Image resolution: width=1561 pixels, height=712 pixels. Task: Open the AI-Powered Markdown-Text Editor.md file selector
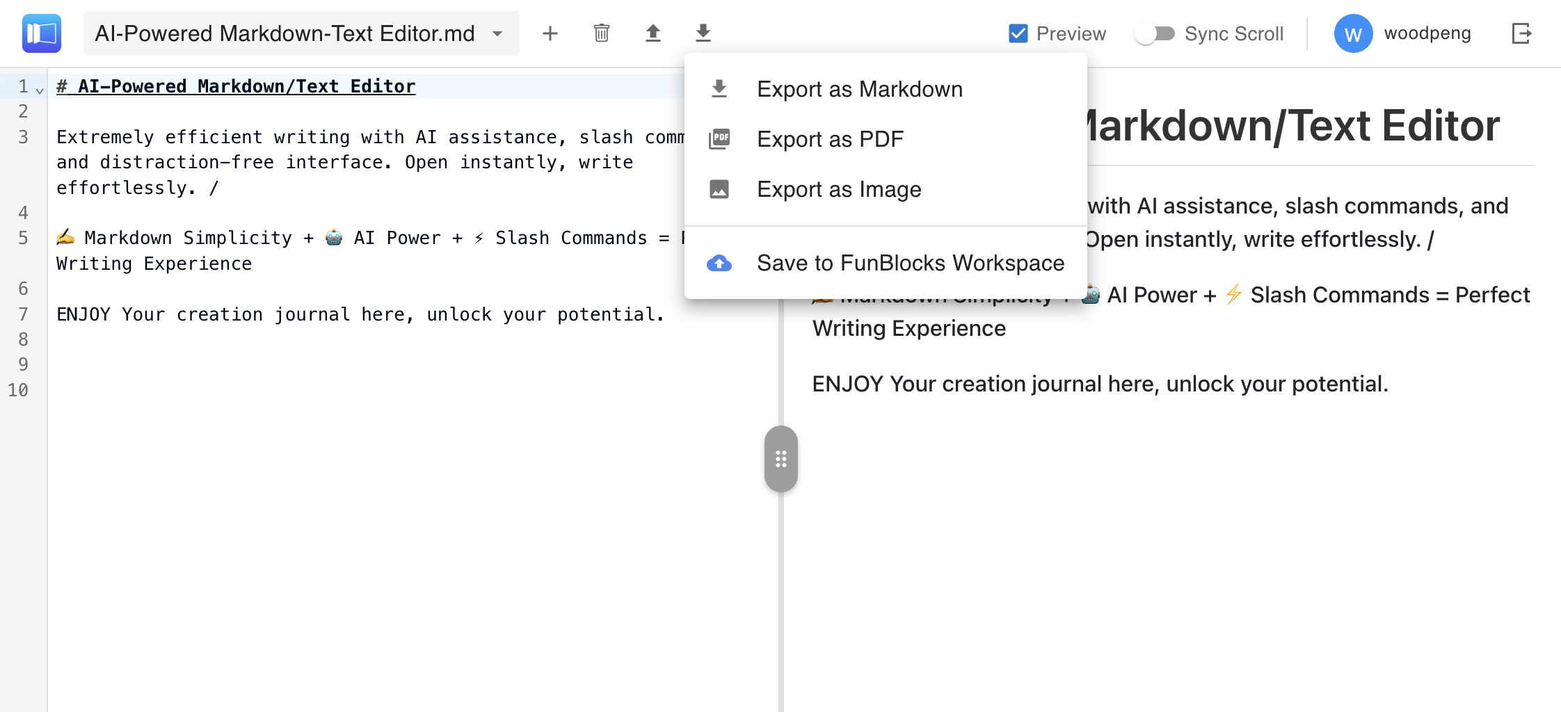point(285,33)
